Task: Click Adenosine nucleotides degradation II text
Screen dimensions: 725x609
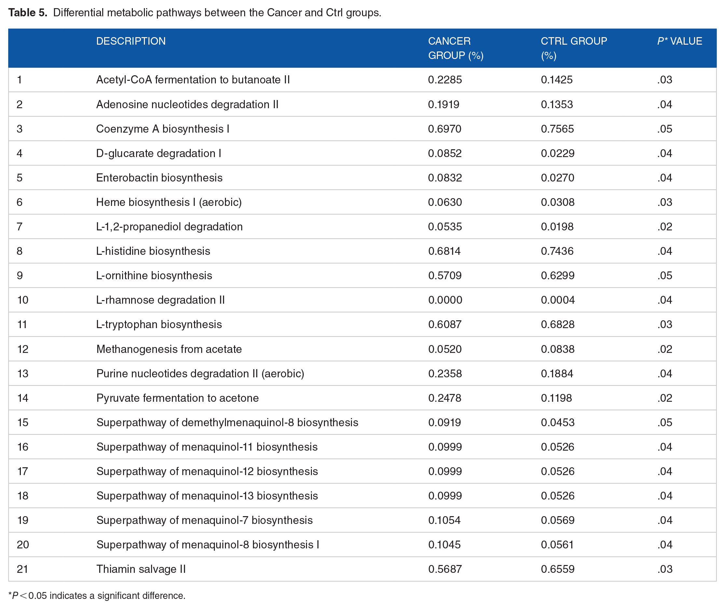Action: pyautogui.click(x=187, y=104)
